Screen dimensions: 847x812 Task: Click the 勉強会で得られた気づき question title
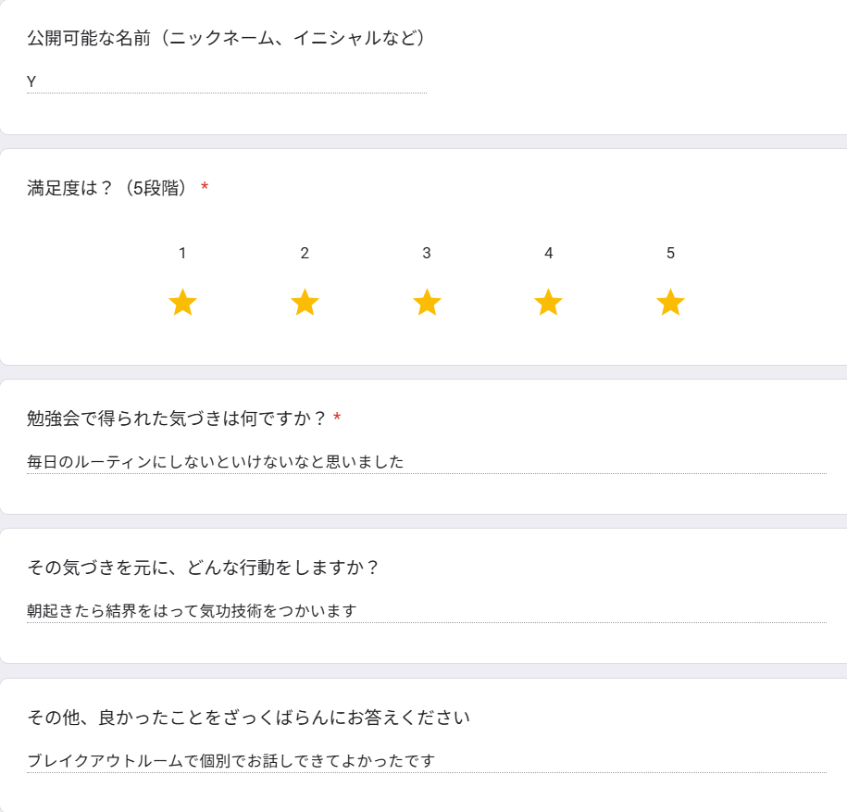177,418
